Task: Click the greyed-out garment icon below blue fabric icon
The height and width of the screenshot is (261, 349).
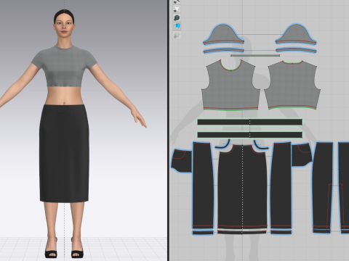Action: [177, 35]
